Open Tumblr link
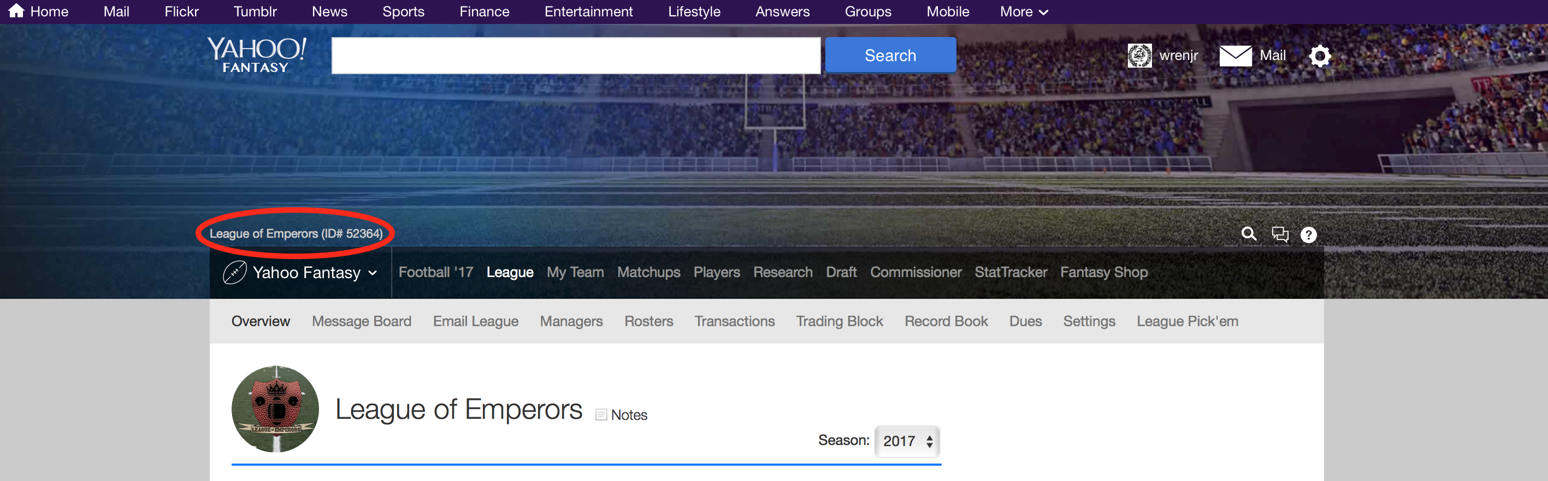This screenshot has height=481, width=1548. coord(255,11)
